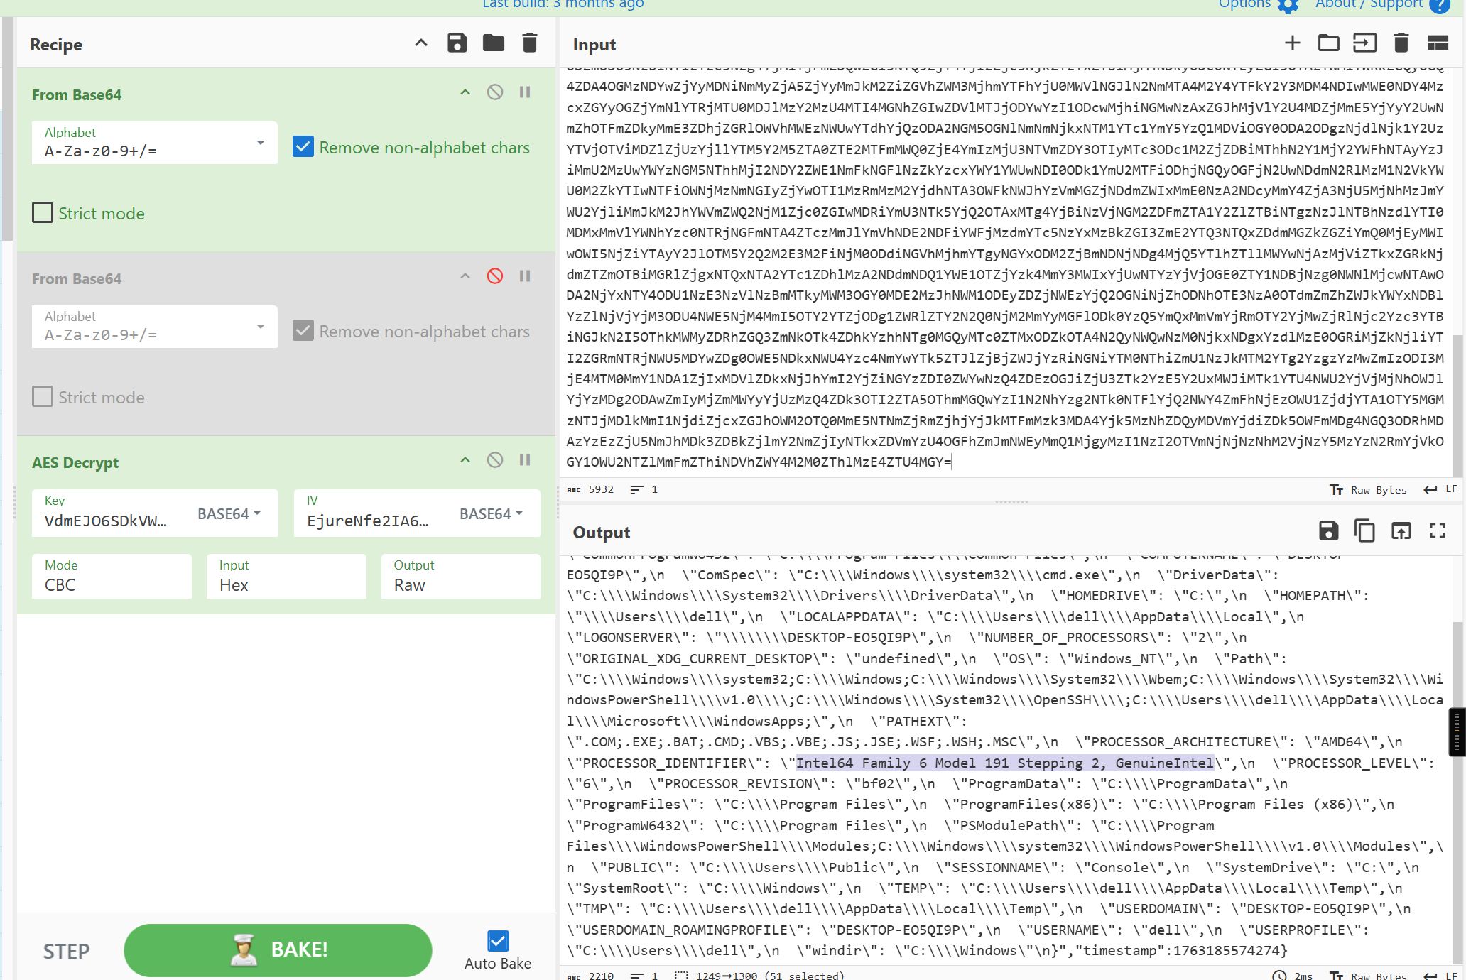Save the current recipe
1466x980 pixels.
coord(457,43)
